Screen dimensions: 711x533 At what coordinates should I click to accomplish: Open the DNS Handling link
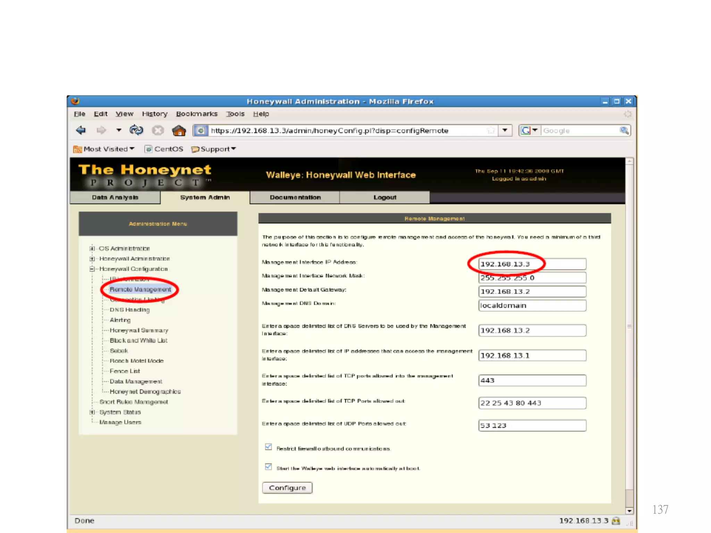coord(129,310)
